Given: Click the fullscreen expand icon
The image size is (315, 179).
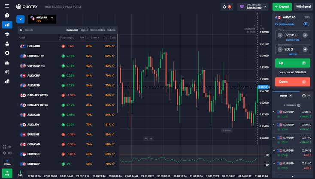Looking at the screenshot, I should point(4,147).
